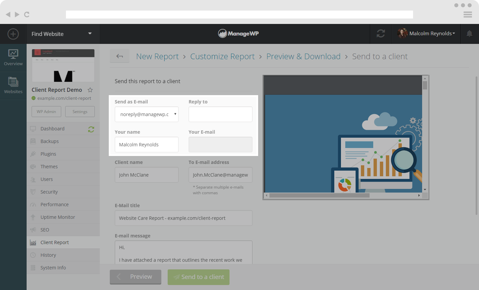Go to Customize Report breadcrumb
Screen dimensions: 479x290
[223, 57]
